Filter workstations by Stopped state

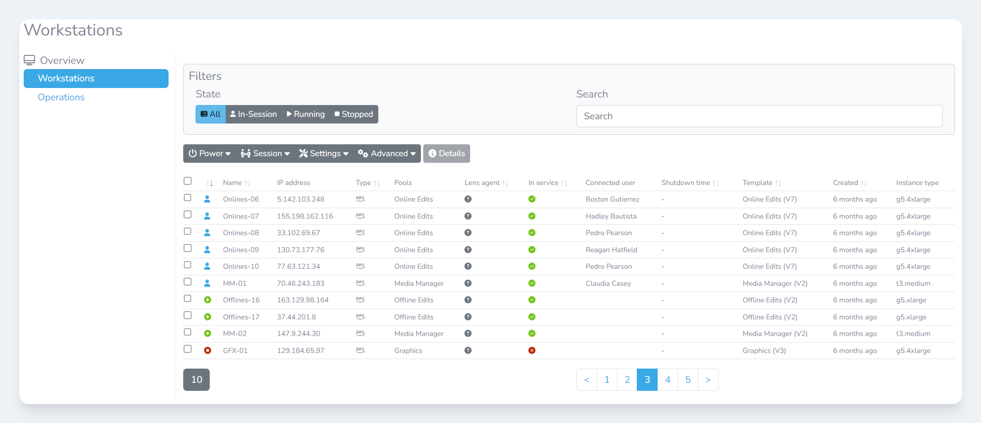[354, 114]
